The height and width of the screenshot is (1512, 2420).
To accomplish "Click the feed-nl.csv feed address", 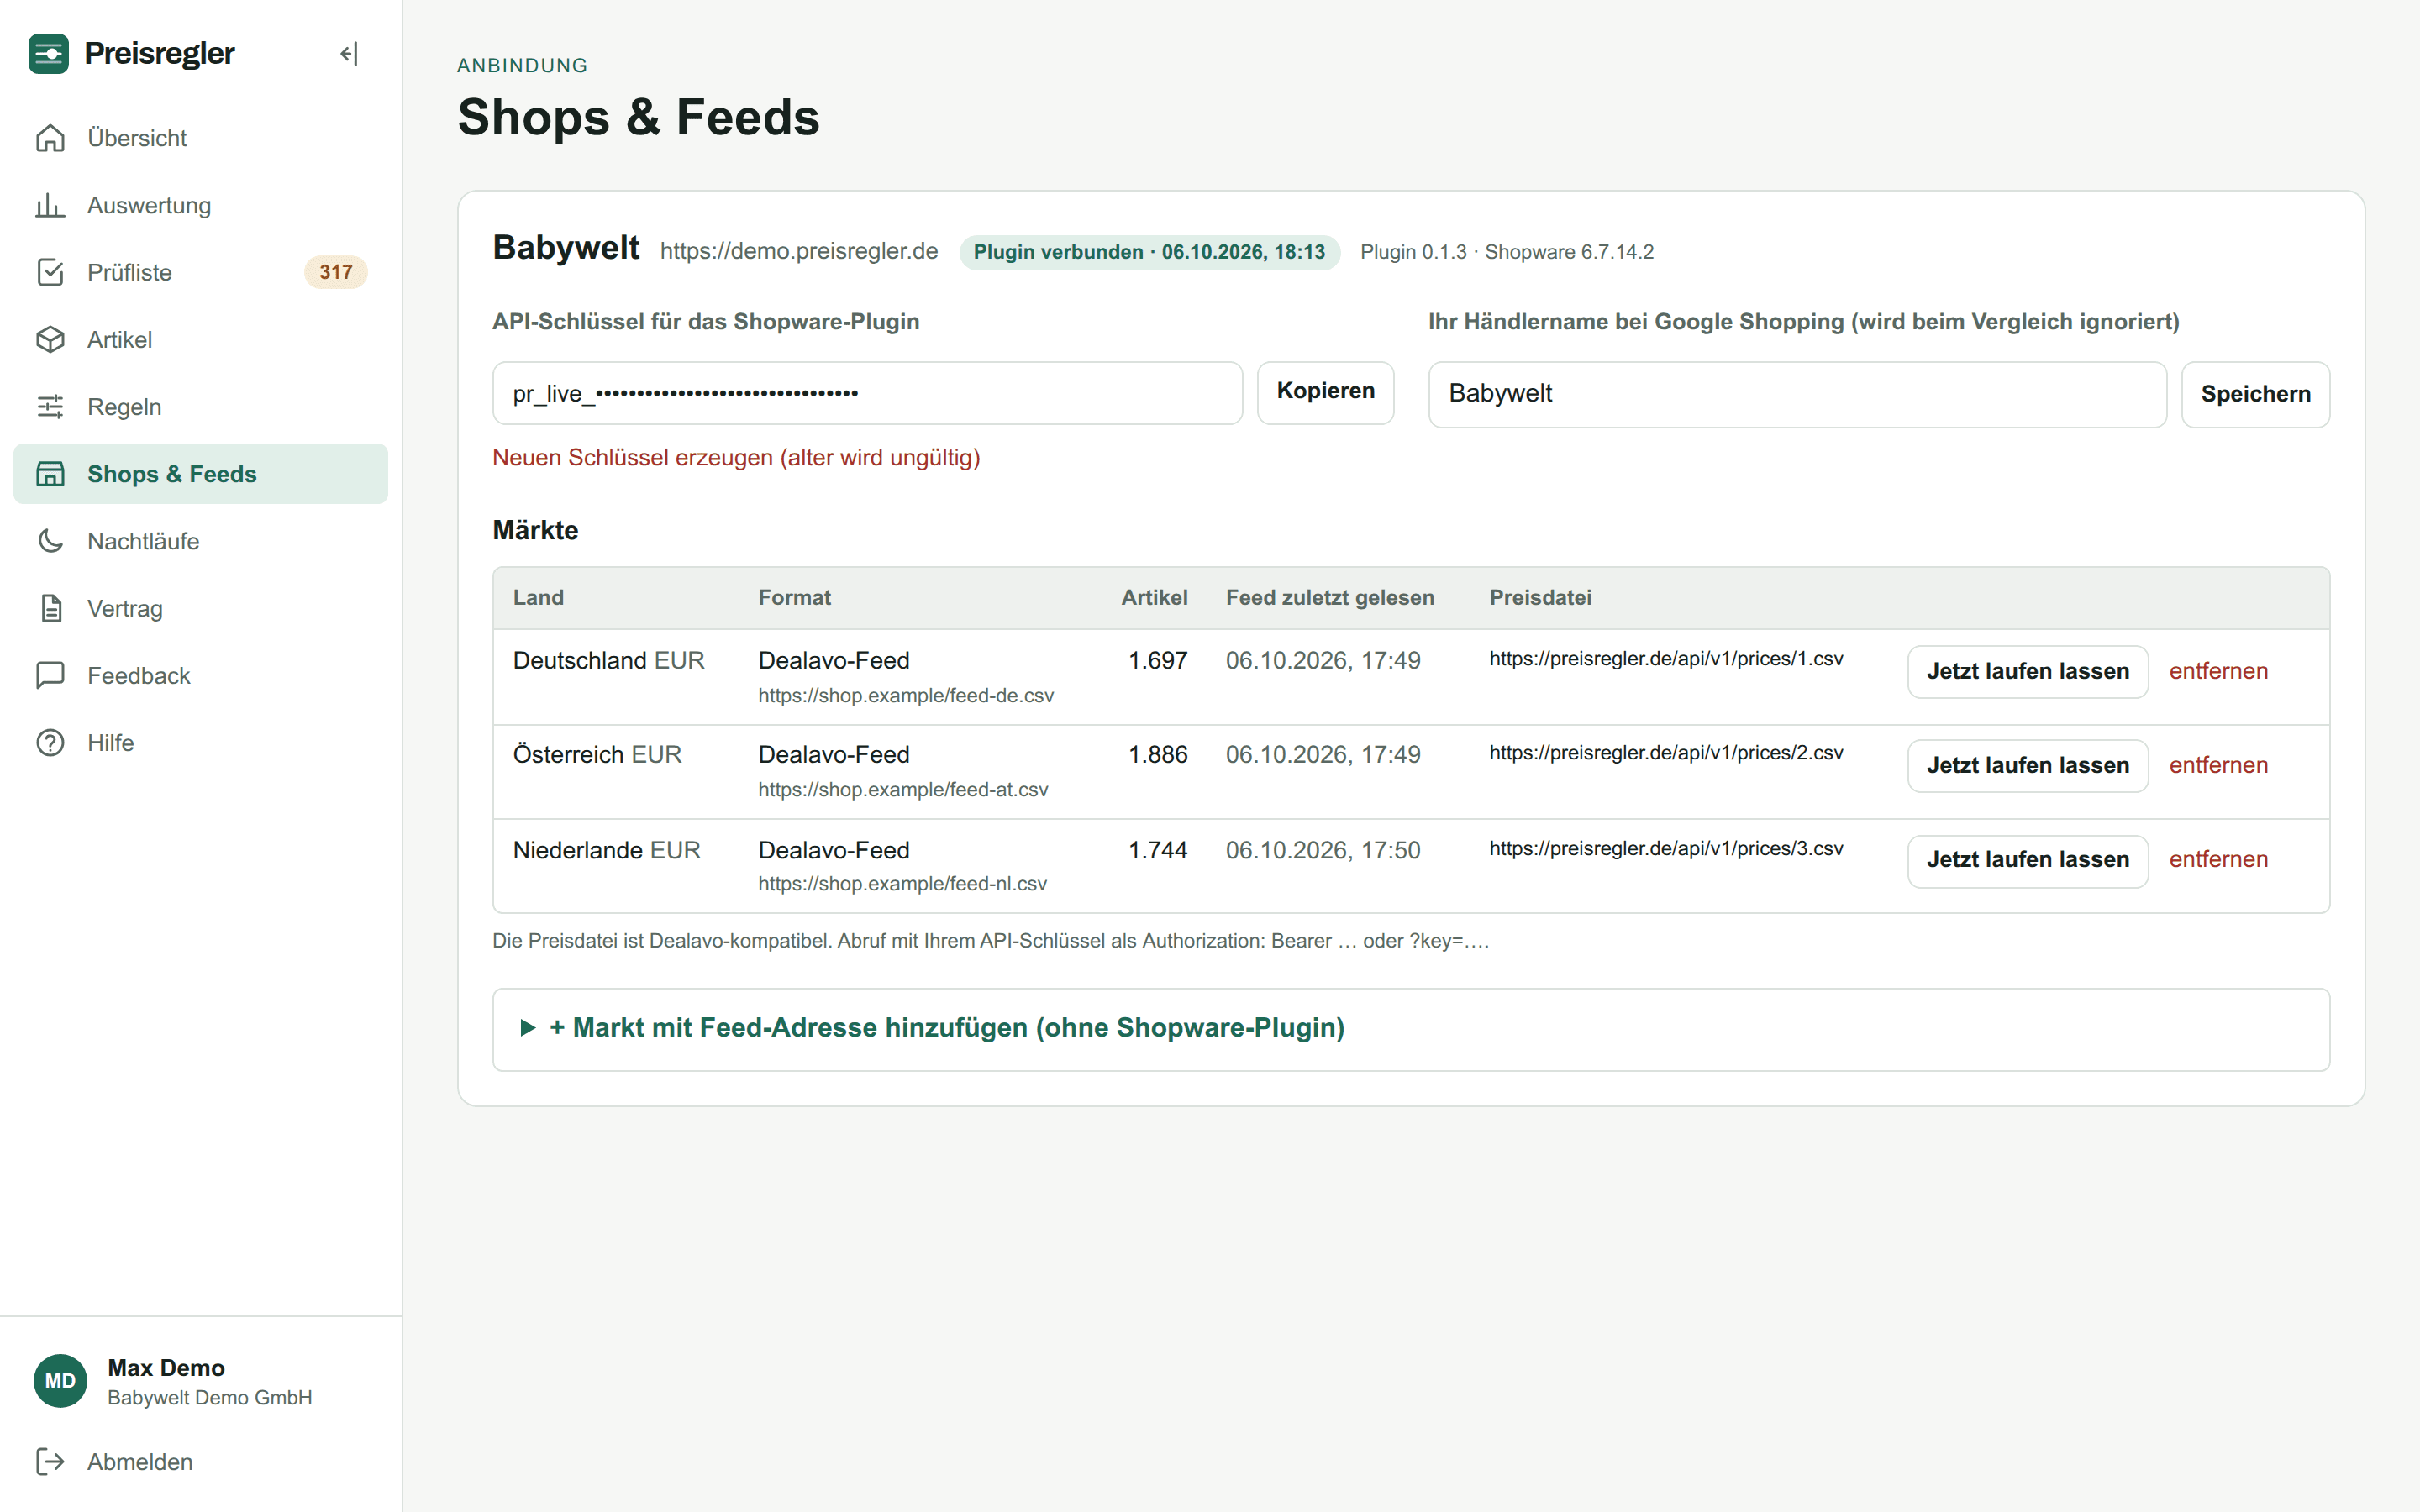I will point(902,883).
